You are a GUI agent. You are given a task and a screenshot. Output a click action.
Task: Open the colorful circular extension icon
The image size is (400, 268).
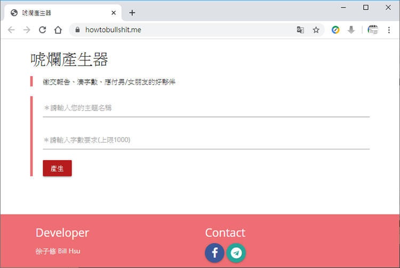pos(335,30)
